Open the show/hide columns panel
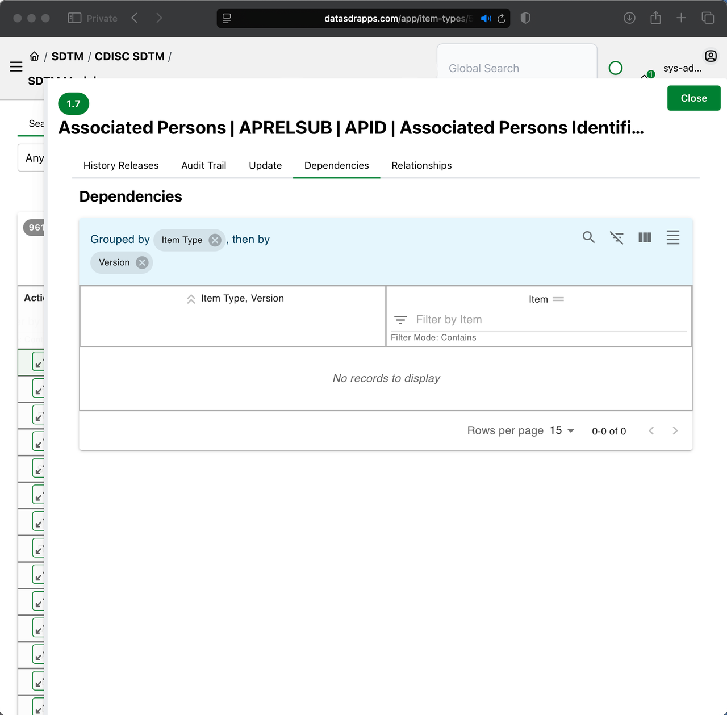The width and height of the screenshot is (727, 715). tap(645, 237)
